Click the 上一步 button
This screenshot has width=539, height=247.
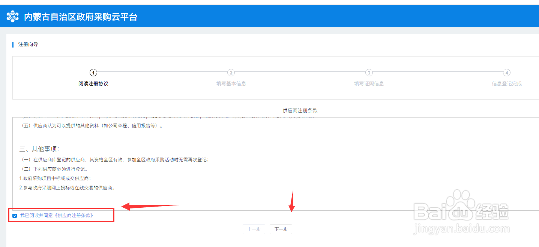tap(254, 229)
